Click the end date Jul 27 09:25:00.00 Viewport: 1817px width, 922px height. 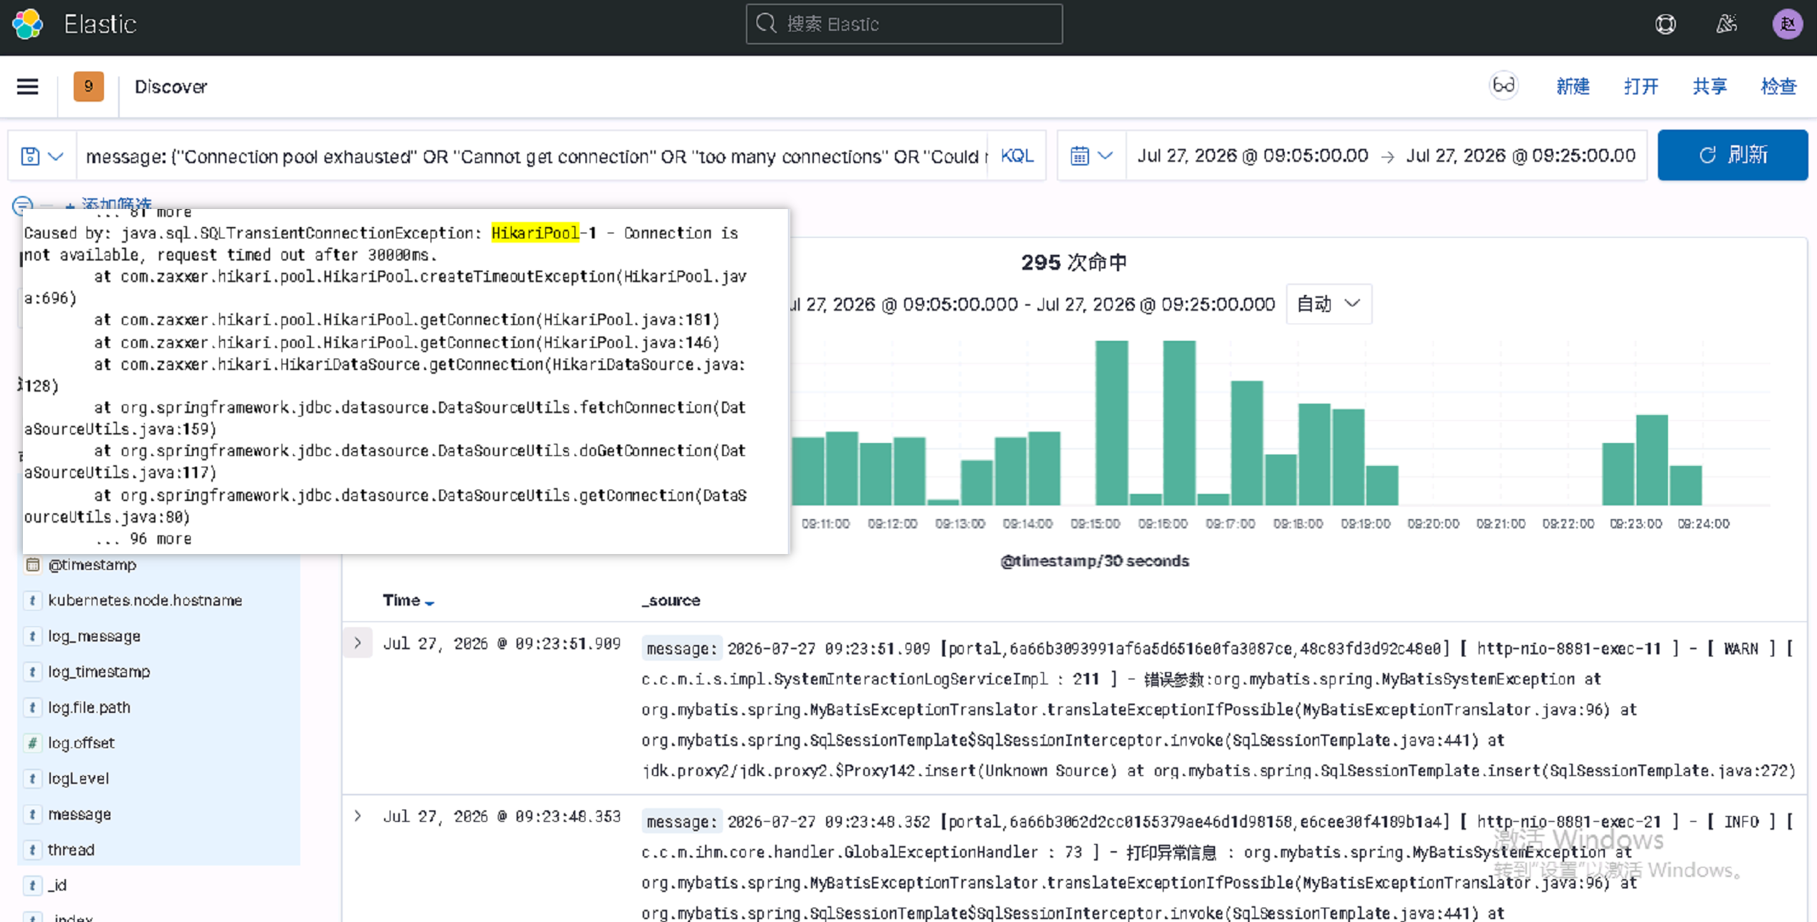pyautogui.click(x=1520, y=155)
